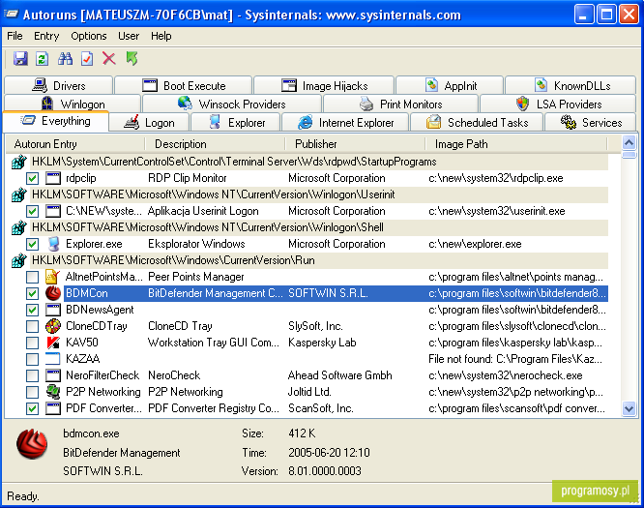The image size is (644, 508).
Task: Enable the P2P Networking checkbox
Action: pos(32,392)
